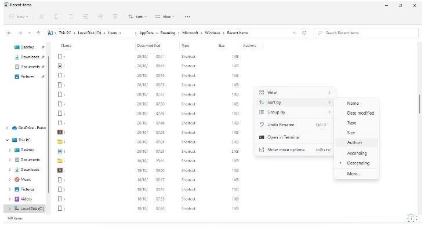Sort by Authors in submenu
The height and width of the screenshot is (227, 428).
coord(356,142)
